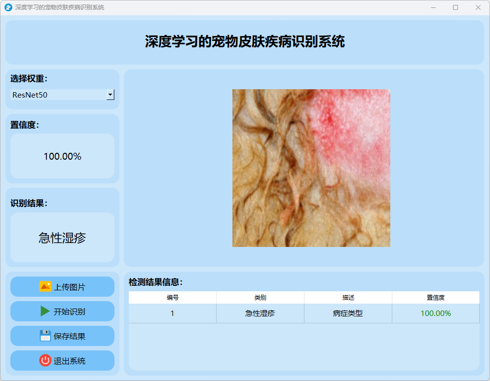Click the 置信度 table column header
Viewport: 490px width, 381px height.
click(x=436, y=297)
